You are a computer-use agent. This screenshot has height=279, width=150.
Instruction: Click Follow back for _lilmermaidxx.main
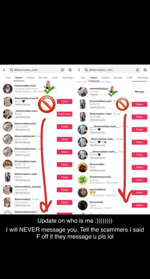pyautogui.click(x=64, y=114)
